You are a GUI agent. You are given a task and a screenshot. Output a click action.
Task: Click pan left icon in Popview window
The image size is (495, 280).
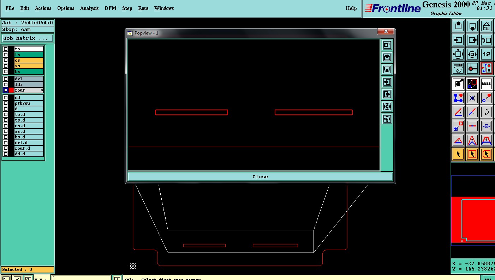[387, 82]
